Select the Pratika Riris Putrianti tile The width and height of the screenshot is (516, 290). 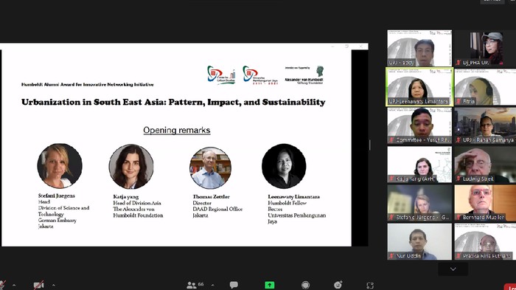click(x=485, y=241)
